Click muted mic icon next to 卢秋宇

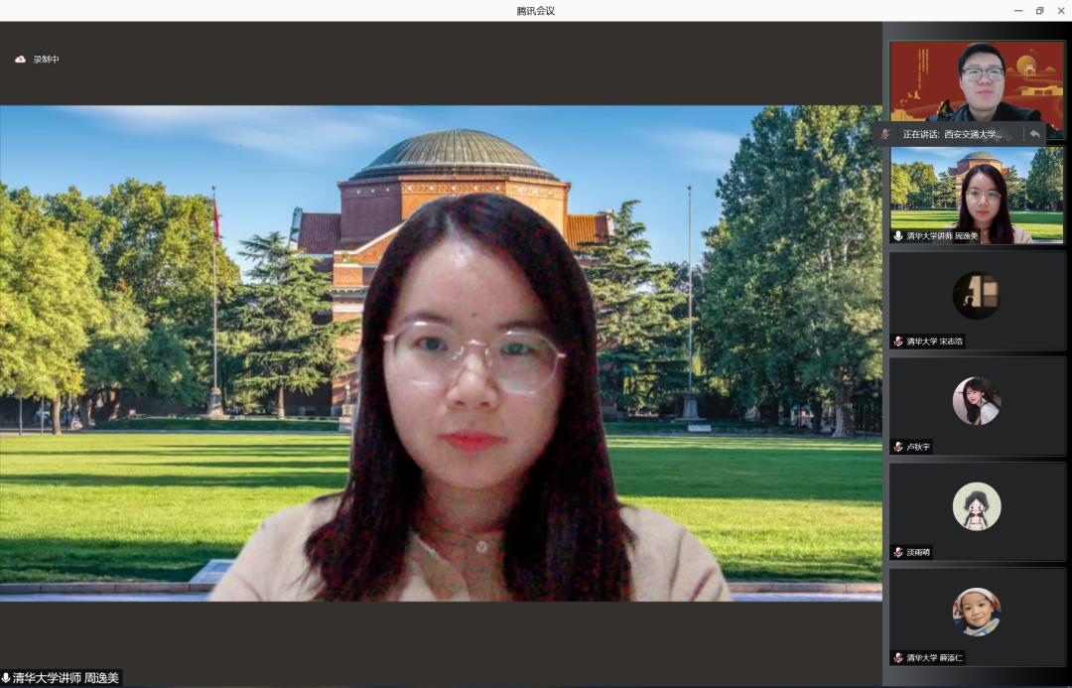pos(898,447)
